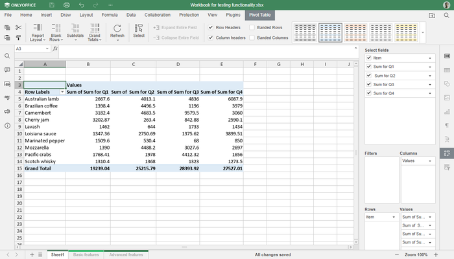This screenshot has width=454, height=259.
Task: Click the fx insert function icon
Action: (x=55, y=49)
